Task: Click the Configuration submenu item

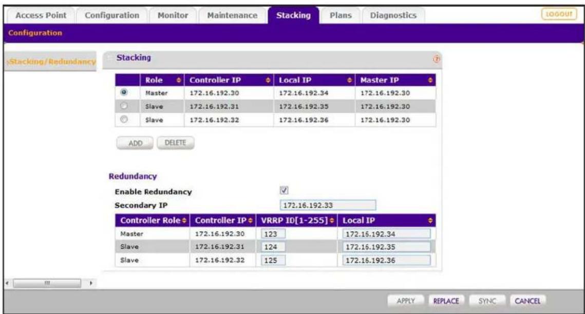Action: (35, 33)
